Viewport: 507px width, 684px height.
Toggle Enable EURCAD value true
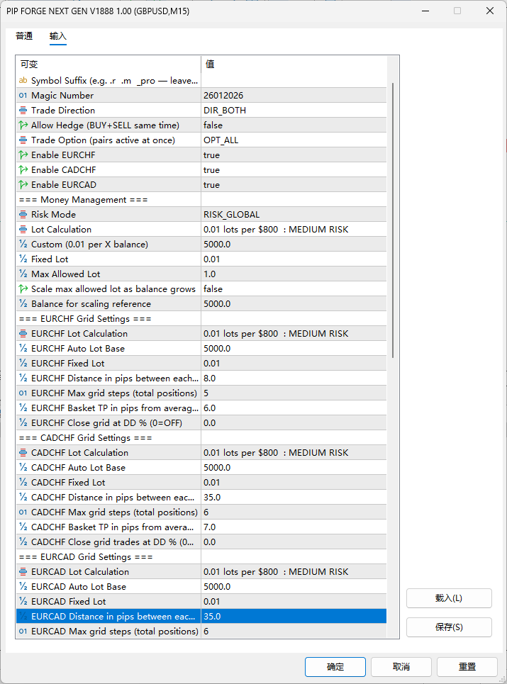click(x=294, y=184)
